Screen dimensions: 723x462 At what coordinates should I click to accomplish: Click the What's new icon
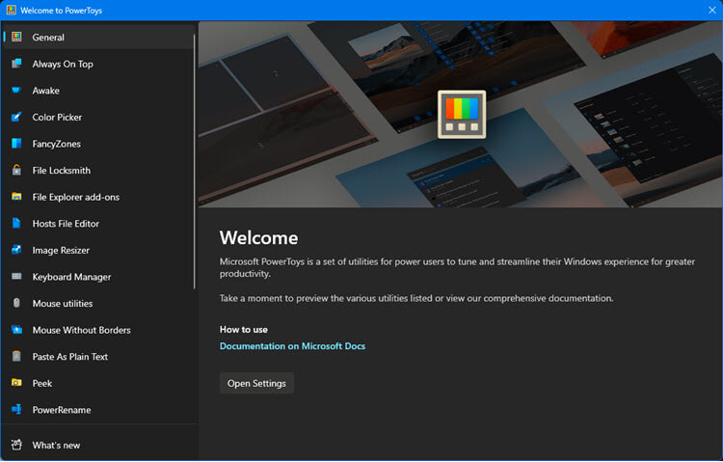pyautogui.click(x=16, y=446)
